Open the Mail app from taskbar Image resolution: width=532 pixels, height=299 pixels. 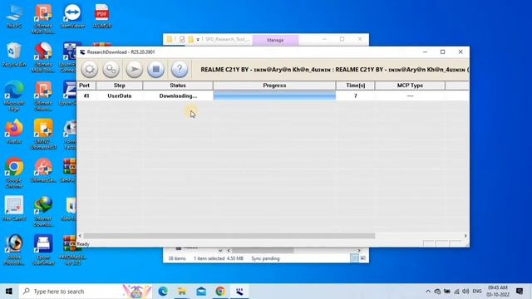[201, 292]
